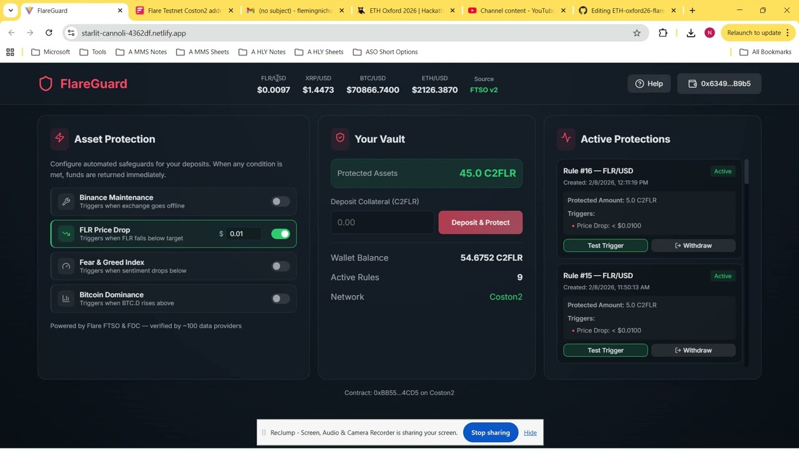The image size is (799, 449).
Task: Click the pulse icon beside Active Protections
Action: click(566, 138)
